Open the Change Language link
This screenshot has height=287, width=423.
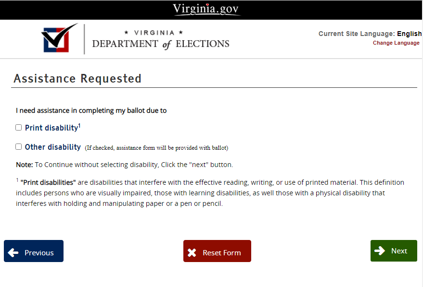point(396,43)
